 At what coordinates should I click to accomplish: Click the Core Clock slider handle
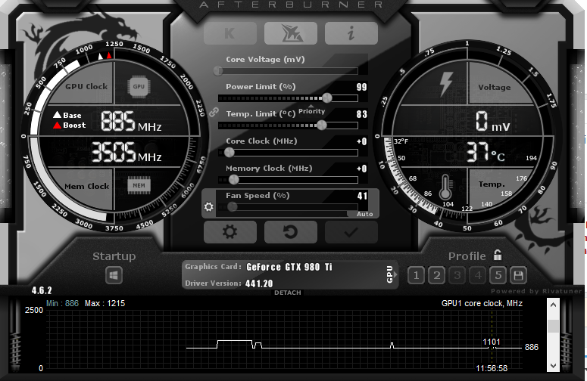[x=229, y=153]
